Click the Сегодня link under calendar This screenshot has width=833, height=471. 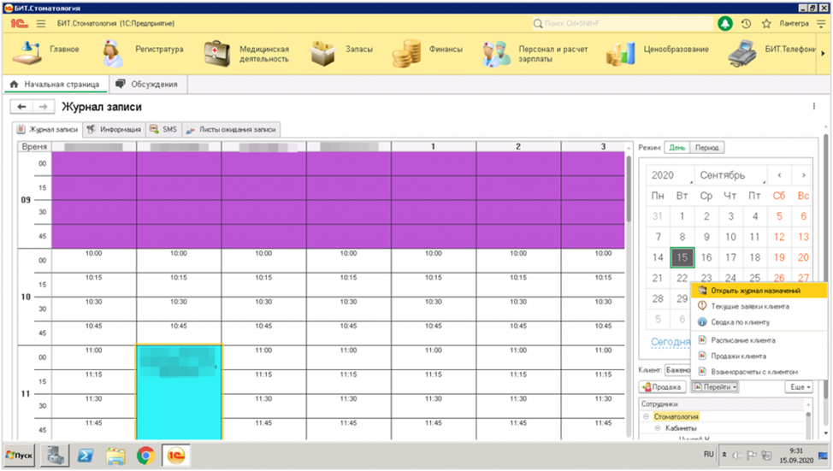pyautogui.click(x=670, y=341)
